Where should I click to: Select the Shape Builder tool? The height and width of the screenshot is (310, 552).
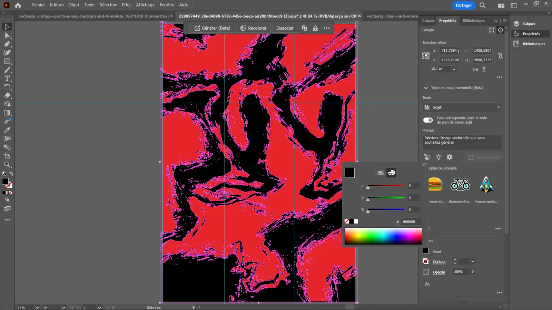(x=7, y=104)
